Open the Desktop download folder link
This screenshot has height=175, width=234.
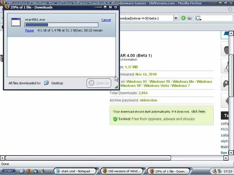pos(57,83)
